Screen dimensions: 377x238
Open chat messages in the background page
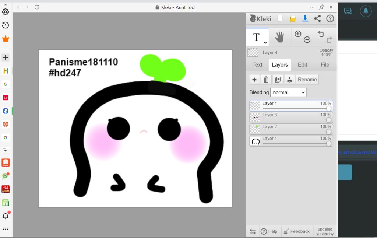point(348,11)
